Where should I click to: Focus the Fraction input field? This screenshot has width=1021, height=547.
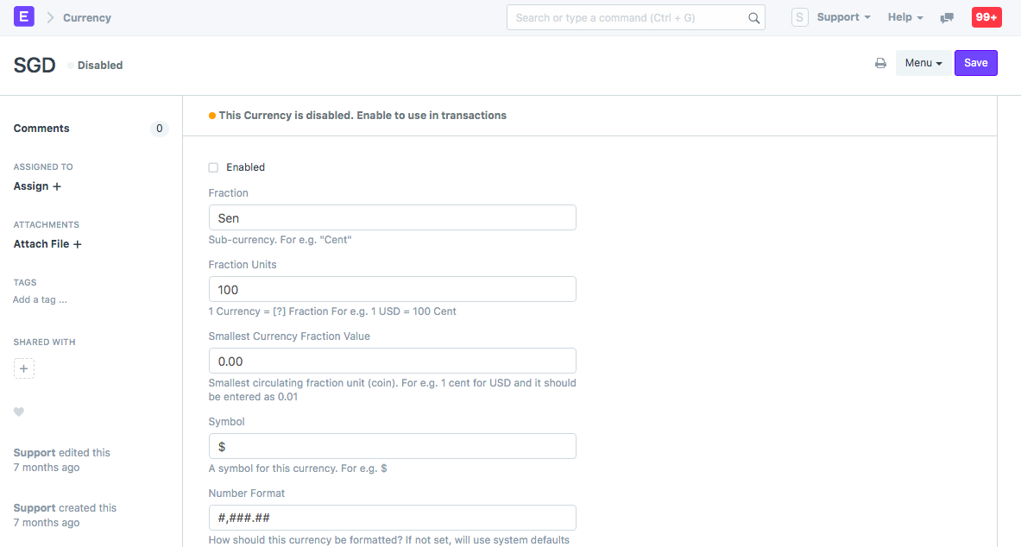[x=392, y=218]
